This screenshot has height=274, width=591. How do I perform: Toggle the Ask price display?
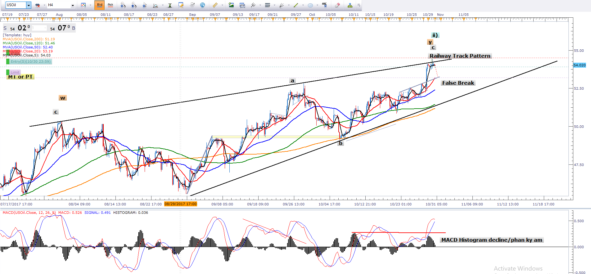click(110, 5)
